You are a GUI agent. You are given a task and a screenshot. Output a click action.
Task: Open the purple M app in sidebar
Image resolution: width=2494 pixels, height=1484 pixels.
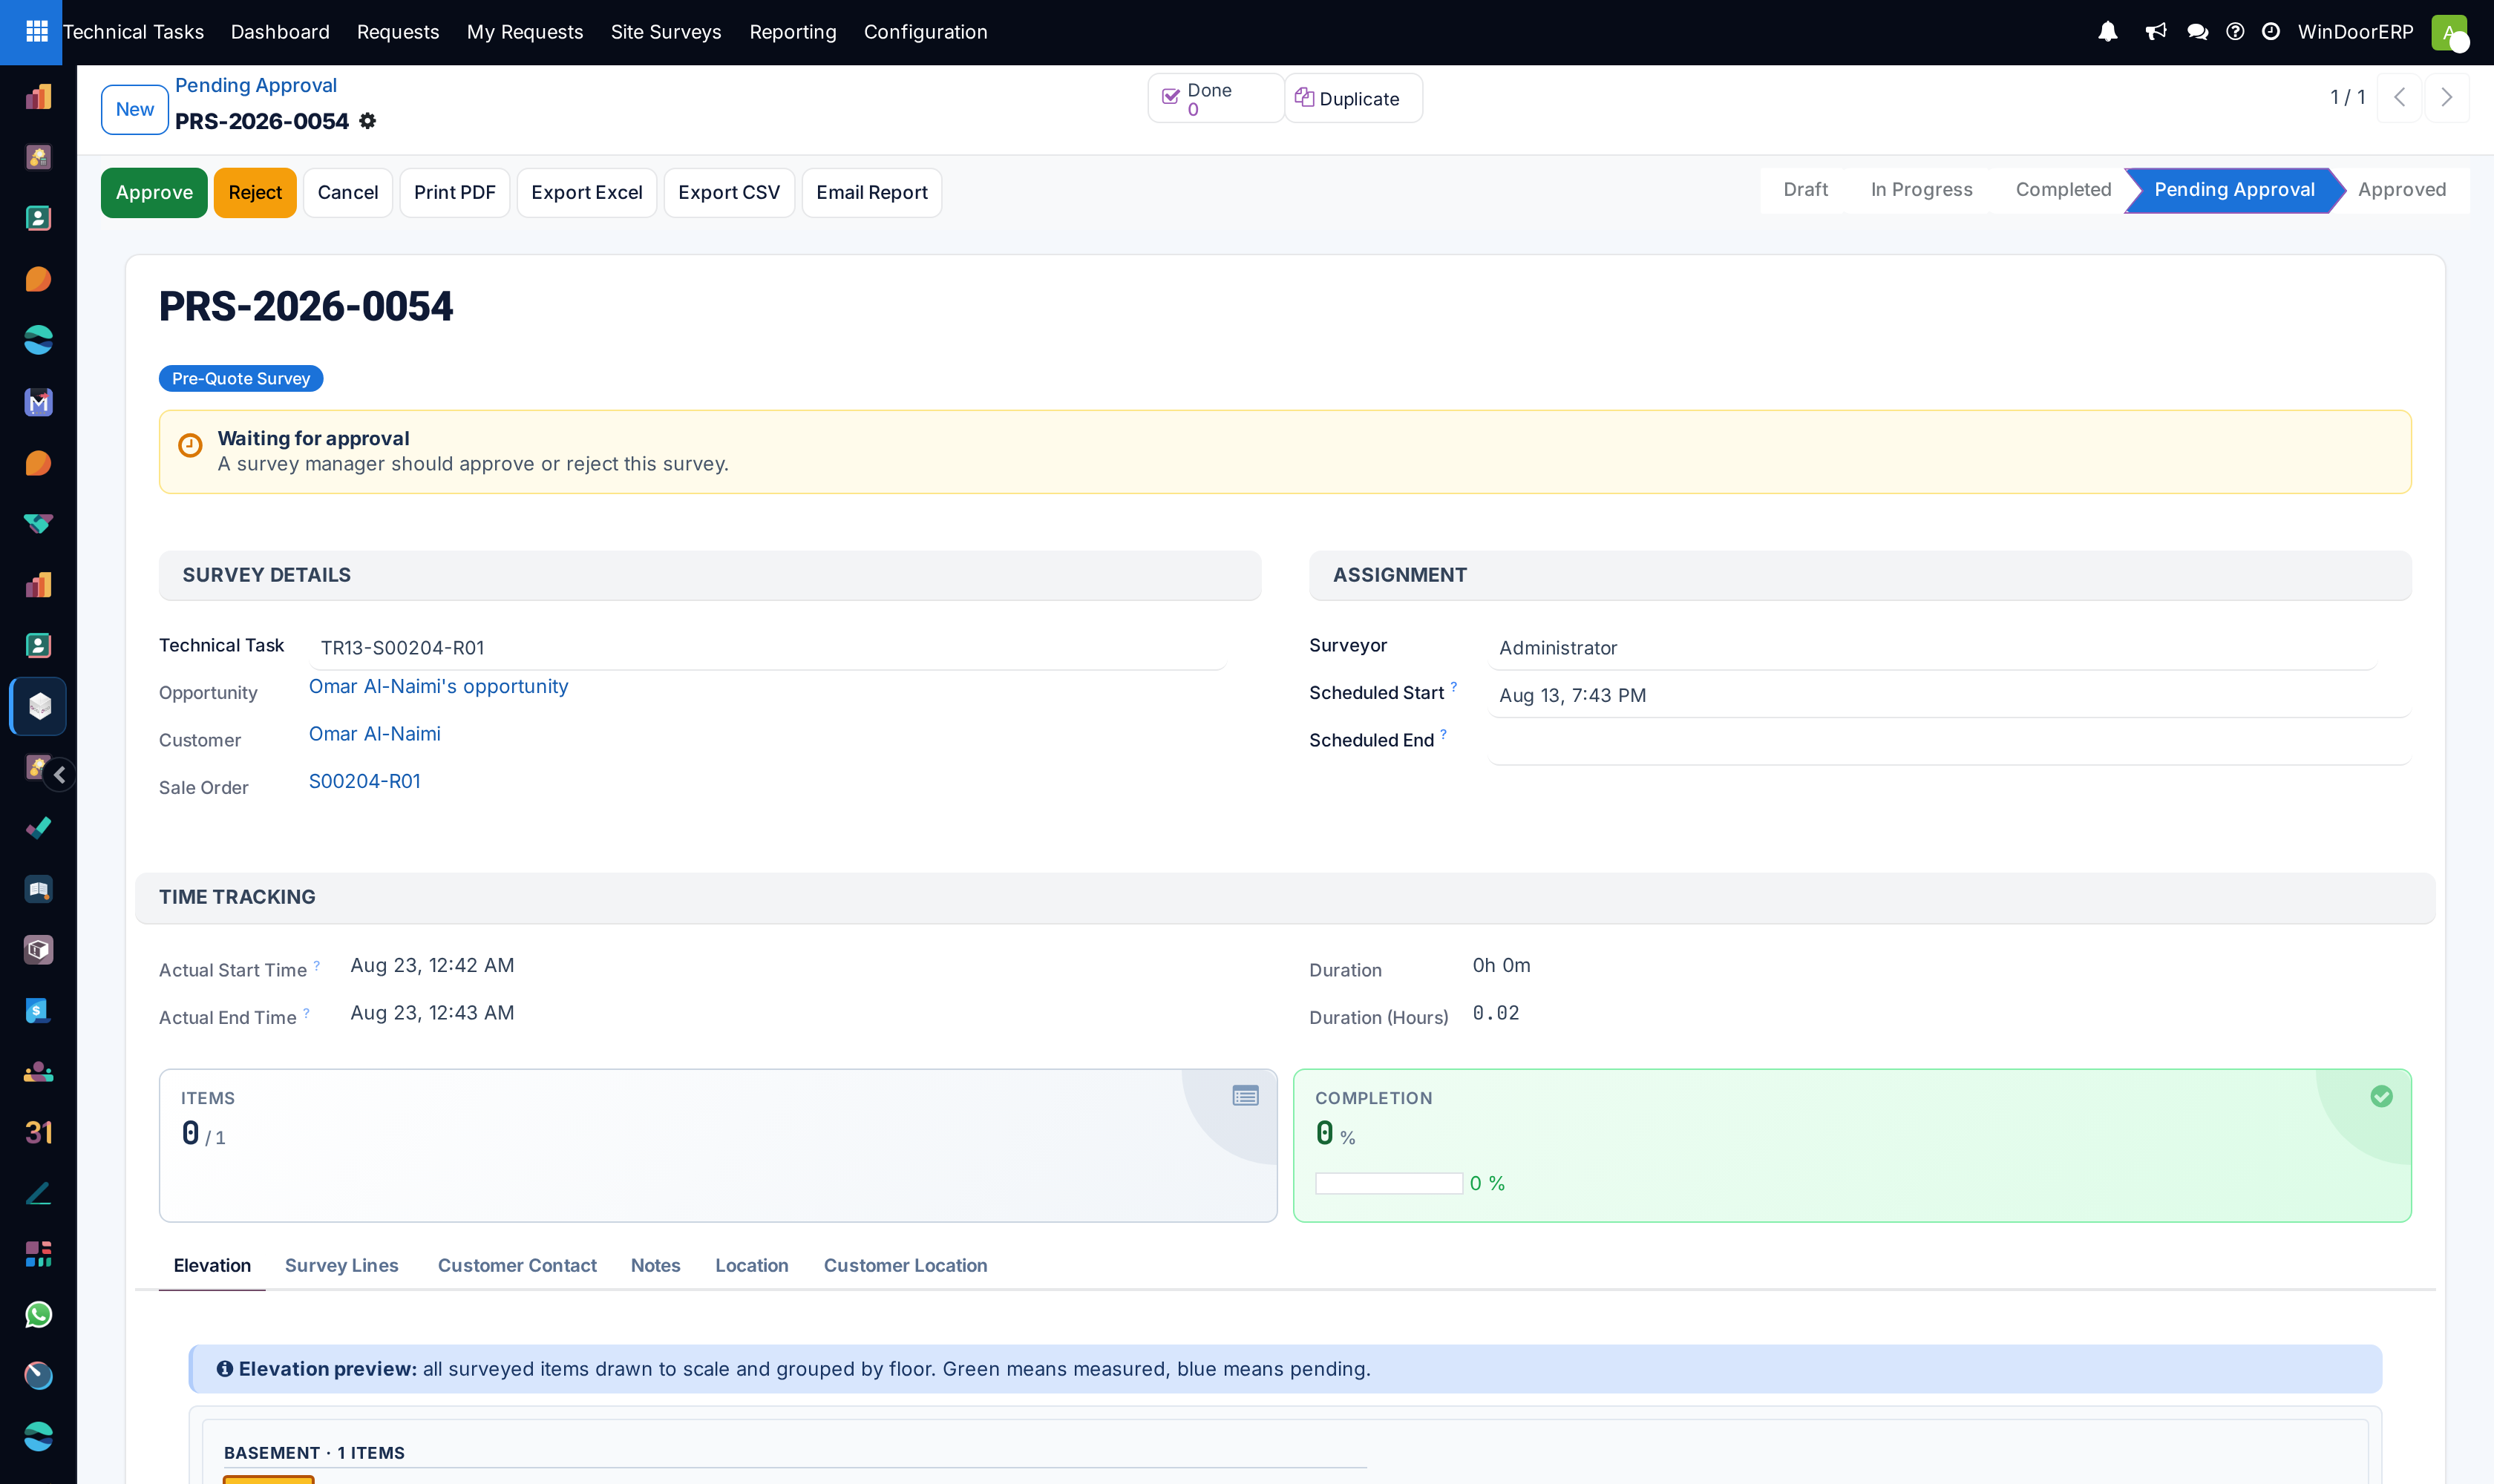[38, 402]
